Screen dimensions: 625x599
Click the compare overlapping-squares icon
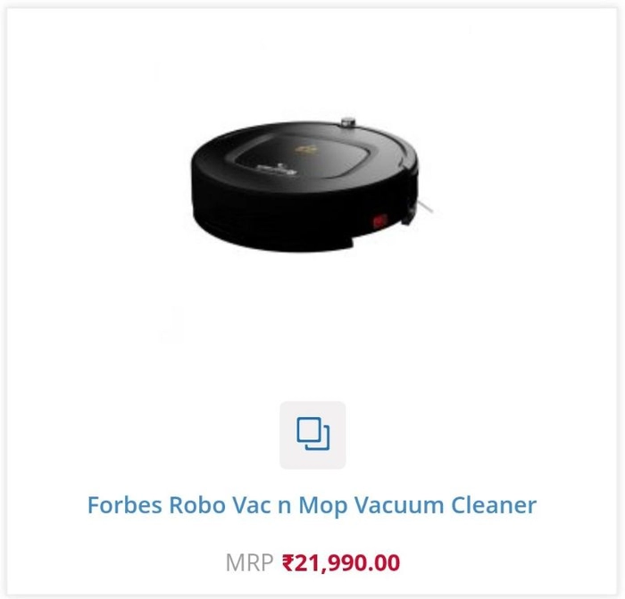(x=312, y=434)
